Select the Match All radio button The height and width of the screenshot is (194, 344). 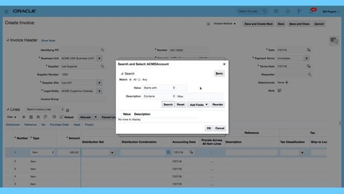click(x=130, y=80)
